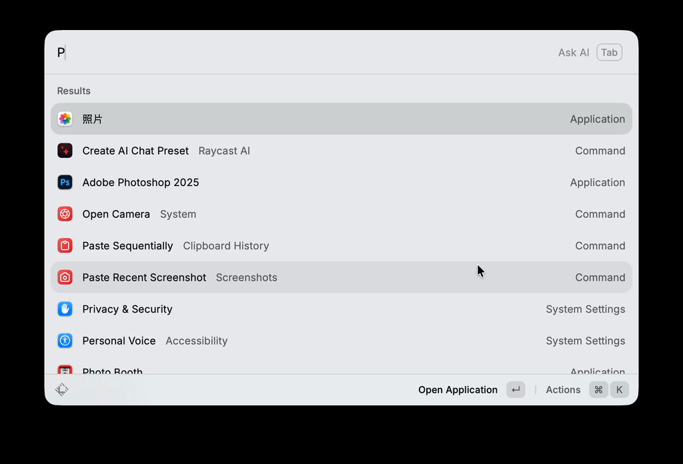The width and height of the screenshot is (683, 464).
Task: Select the Create AI Chat Preset command
Action: tap(135, 151)
